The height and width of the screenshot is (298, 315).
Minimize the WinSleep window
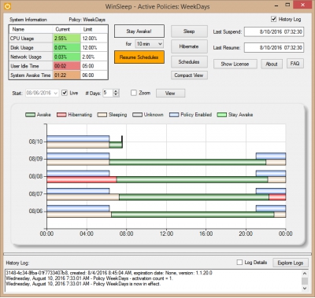276,6
